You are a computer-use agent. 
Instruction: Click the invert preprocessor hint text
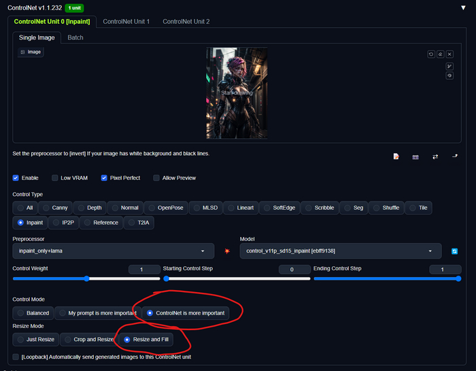tap(111, 153)
